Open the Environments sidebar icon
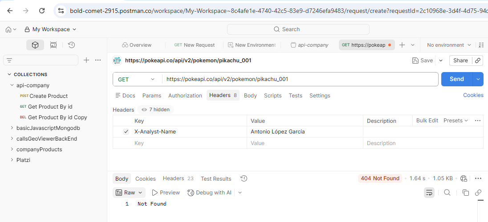The width and height of the screenshot is (488, 222). pyautogui.click(x=53, y=45)
